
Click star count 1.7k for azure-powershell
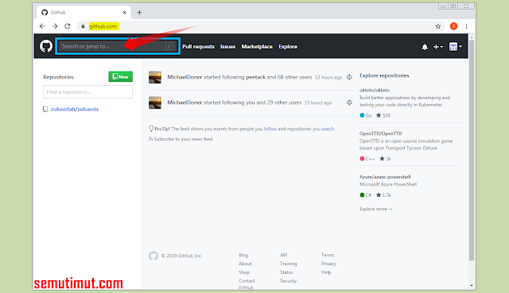click(x=383, y=195)
